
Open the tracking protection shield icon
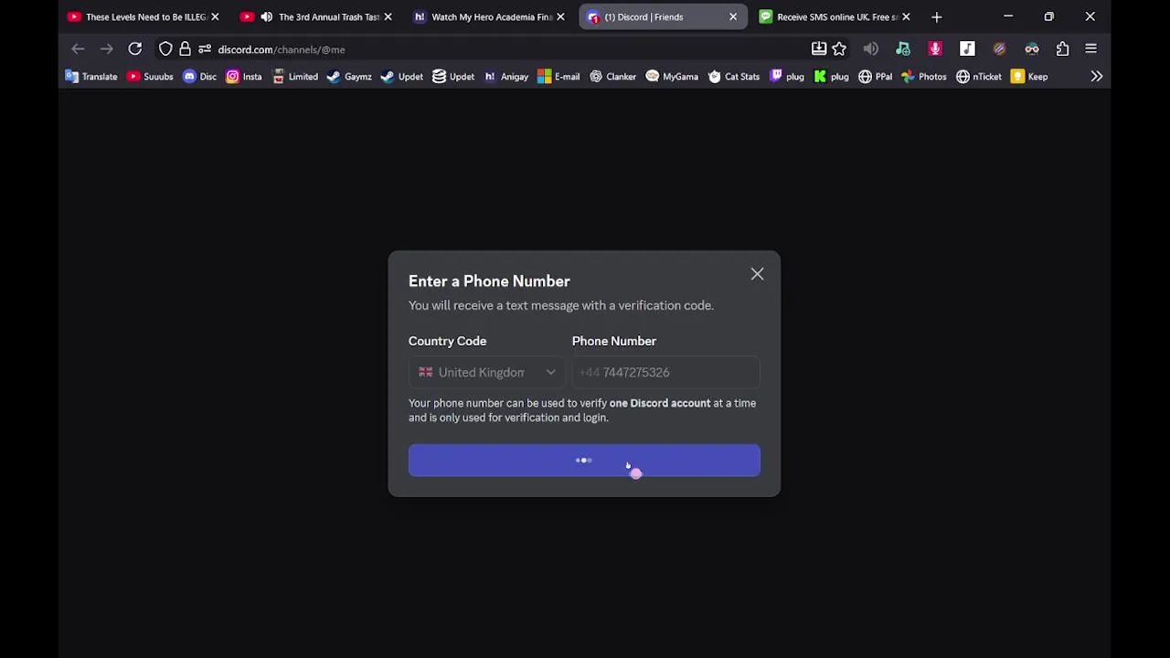(x=165, y=49)
